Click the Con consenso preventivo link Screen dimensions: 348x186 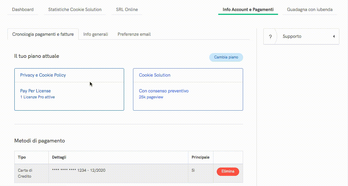point(164,91)
